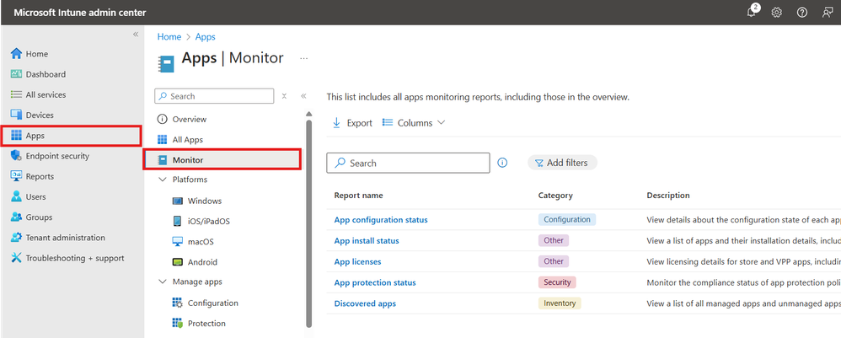This screenshot has height=338, width=841.
Task: Open Tenant administration menu item
Action: coord(65,238)
